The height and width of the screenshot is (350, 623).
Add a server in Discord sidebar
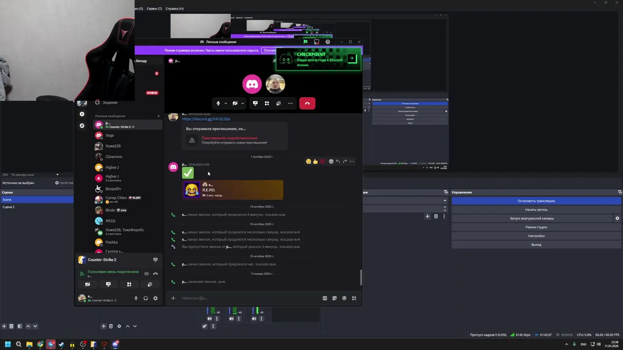82,114
